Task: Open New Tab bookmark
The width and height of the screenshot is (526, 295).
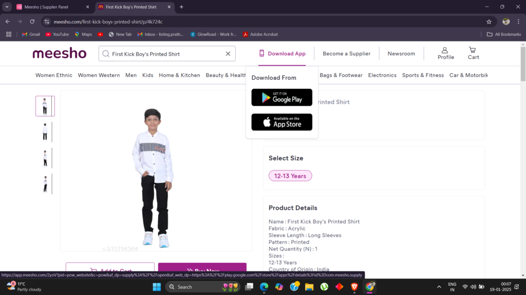Action: (x=120, y=34)
